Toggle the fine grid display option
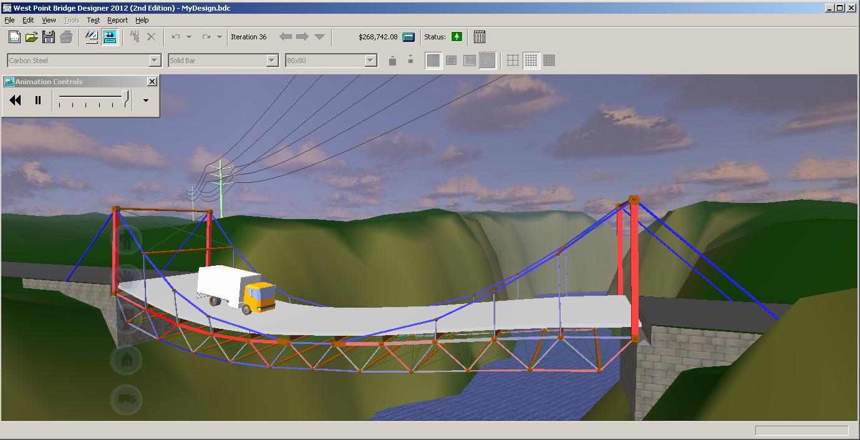Viewport: 860px width, 440px height. (x=549, y=60)
